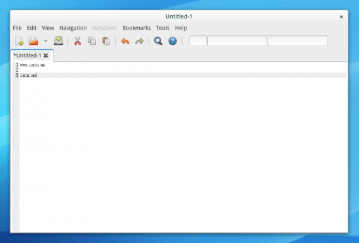Open the Help menu
Screen dimensions: 359x243
point(181,28)
